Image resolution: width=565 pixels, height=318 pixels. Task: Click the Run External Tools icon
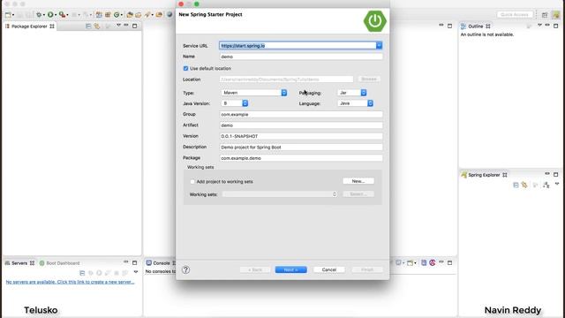(62, 15)
